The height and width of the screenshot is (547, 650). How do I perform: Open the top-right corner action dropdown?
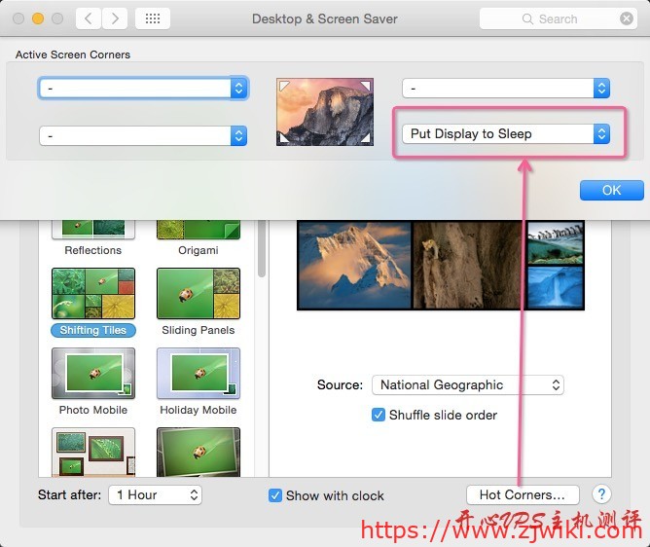coord(506,88)
